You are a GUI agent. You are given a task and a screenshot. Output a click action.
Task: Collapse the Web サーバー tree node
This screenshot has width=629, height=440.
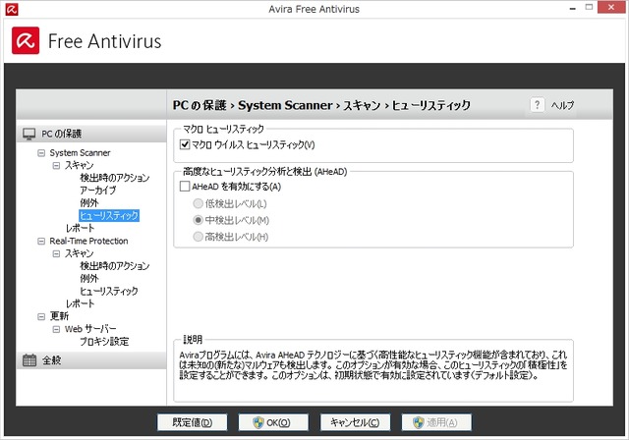point(56,329)
